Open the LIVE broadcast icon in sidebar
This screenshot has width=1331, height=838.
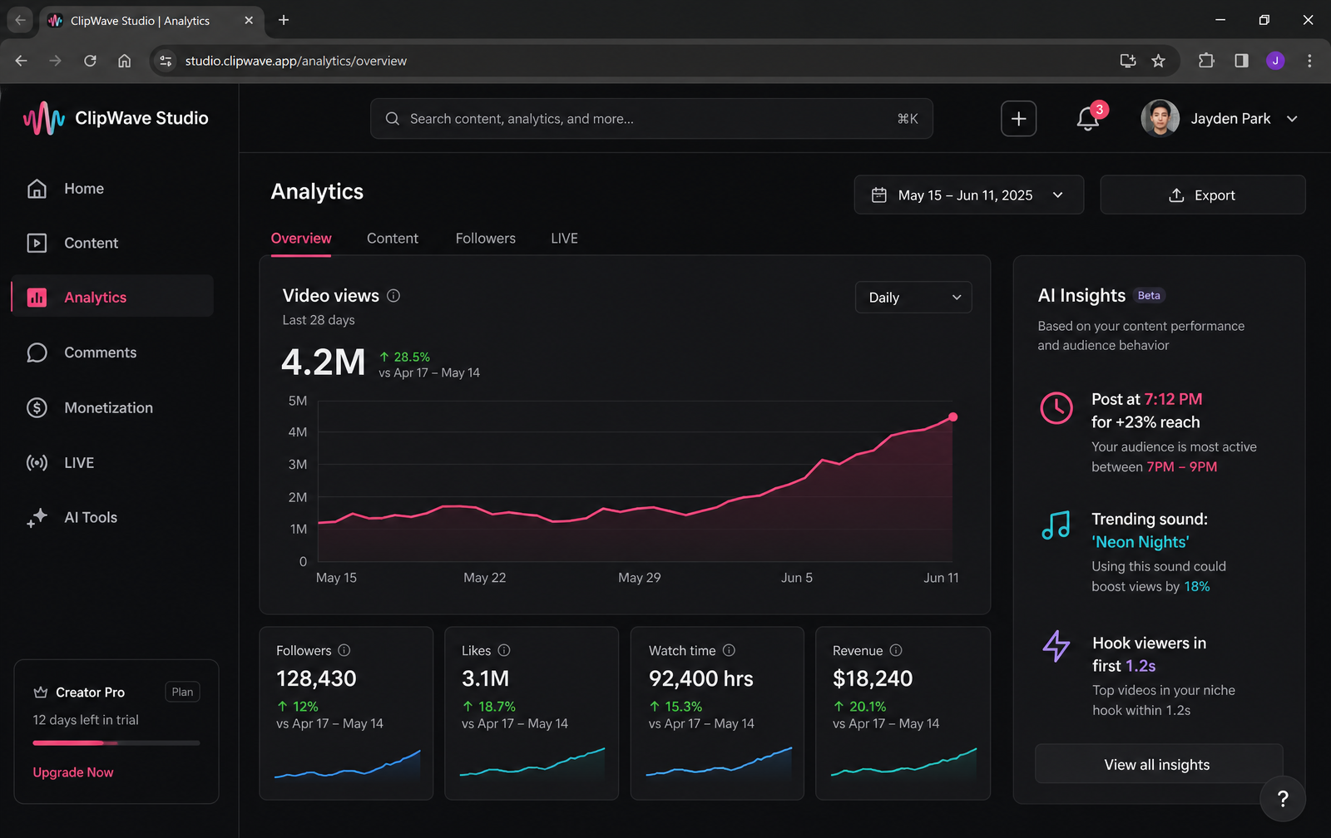[37, 462]
